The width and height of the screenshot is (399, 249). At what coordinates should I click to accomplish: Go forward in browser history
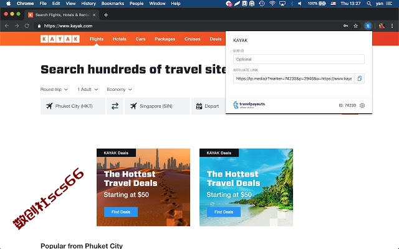(17, 26)
